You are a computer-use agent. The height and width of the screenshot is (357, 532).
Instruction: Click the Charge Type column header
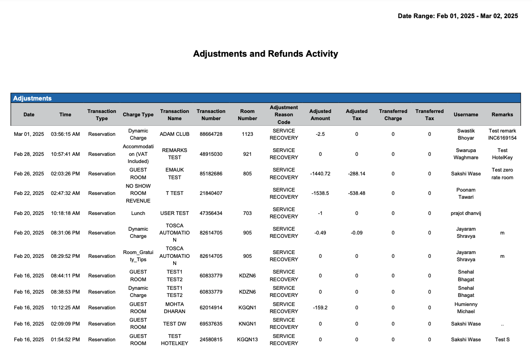138,115
